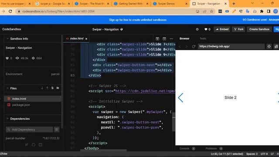
Task: Open the jsdelivr script URL link in code
Action: (x=145, y=91)
